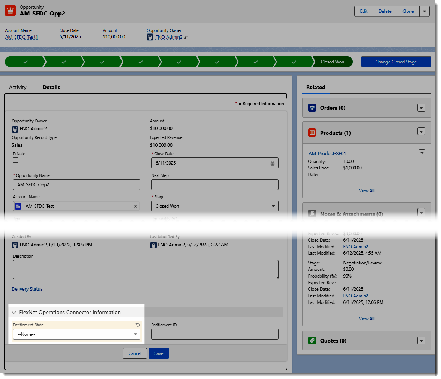Image resolution: width=441 pixels, height=379 pixels.
Task: Click the Products (1) heading
Action: (x=336, y=133)
